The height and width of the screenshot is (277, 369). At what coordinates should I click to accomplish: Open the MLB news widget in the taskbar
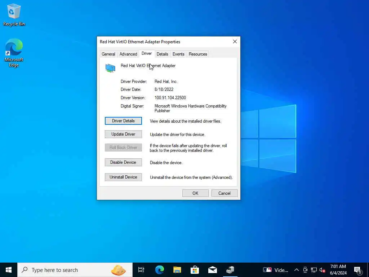coord(275,270)
